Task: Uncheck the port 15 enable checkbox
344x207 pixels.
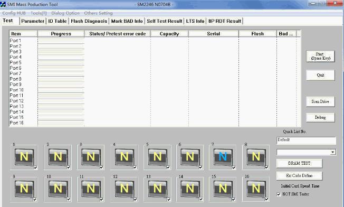Action: click(x=233, y=199)
